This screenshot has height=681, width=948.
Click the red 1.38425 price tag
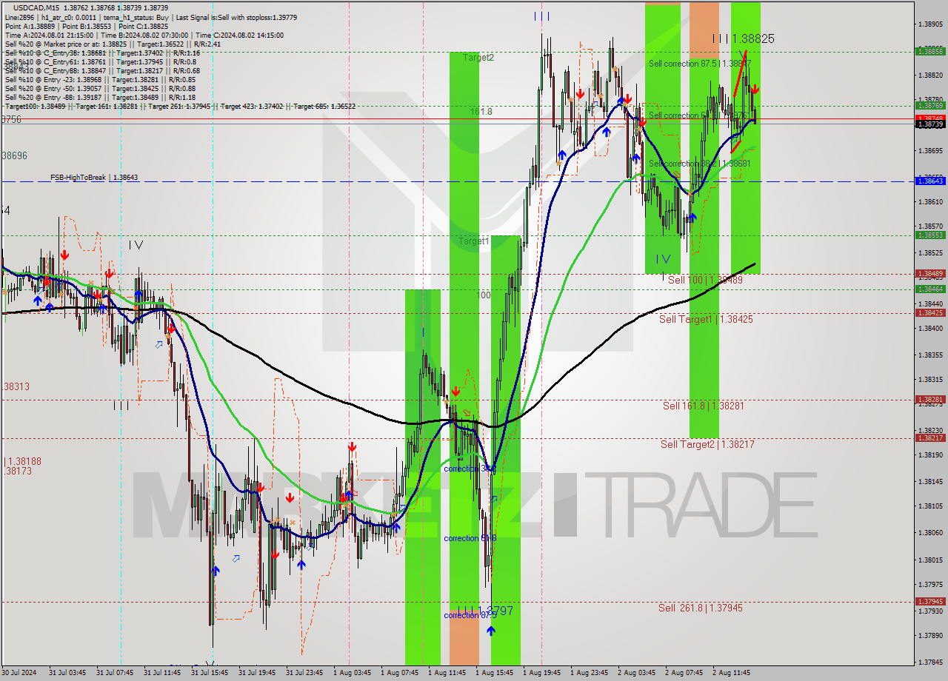(x=929, y=312)
